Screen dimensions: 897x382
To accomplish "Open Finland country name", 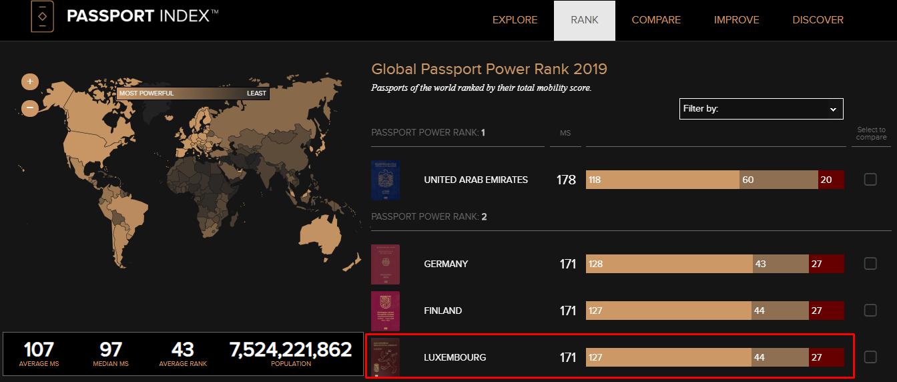I will point(442,311).
